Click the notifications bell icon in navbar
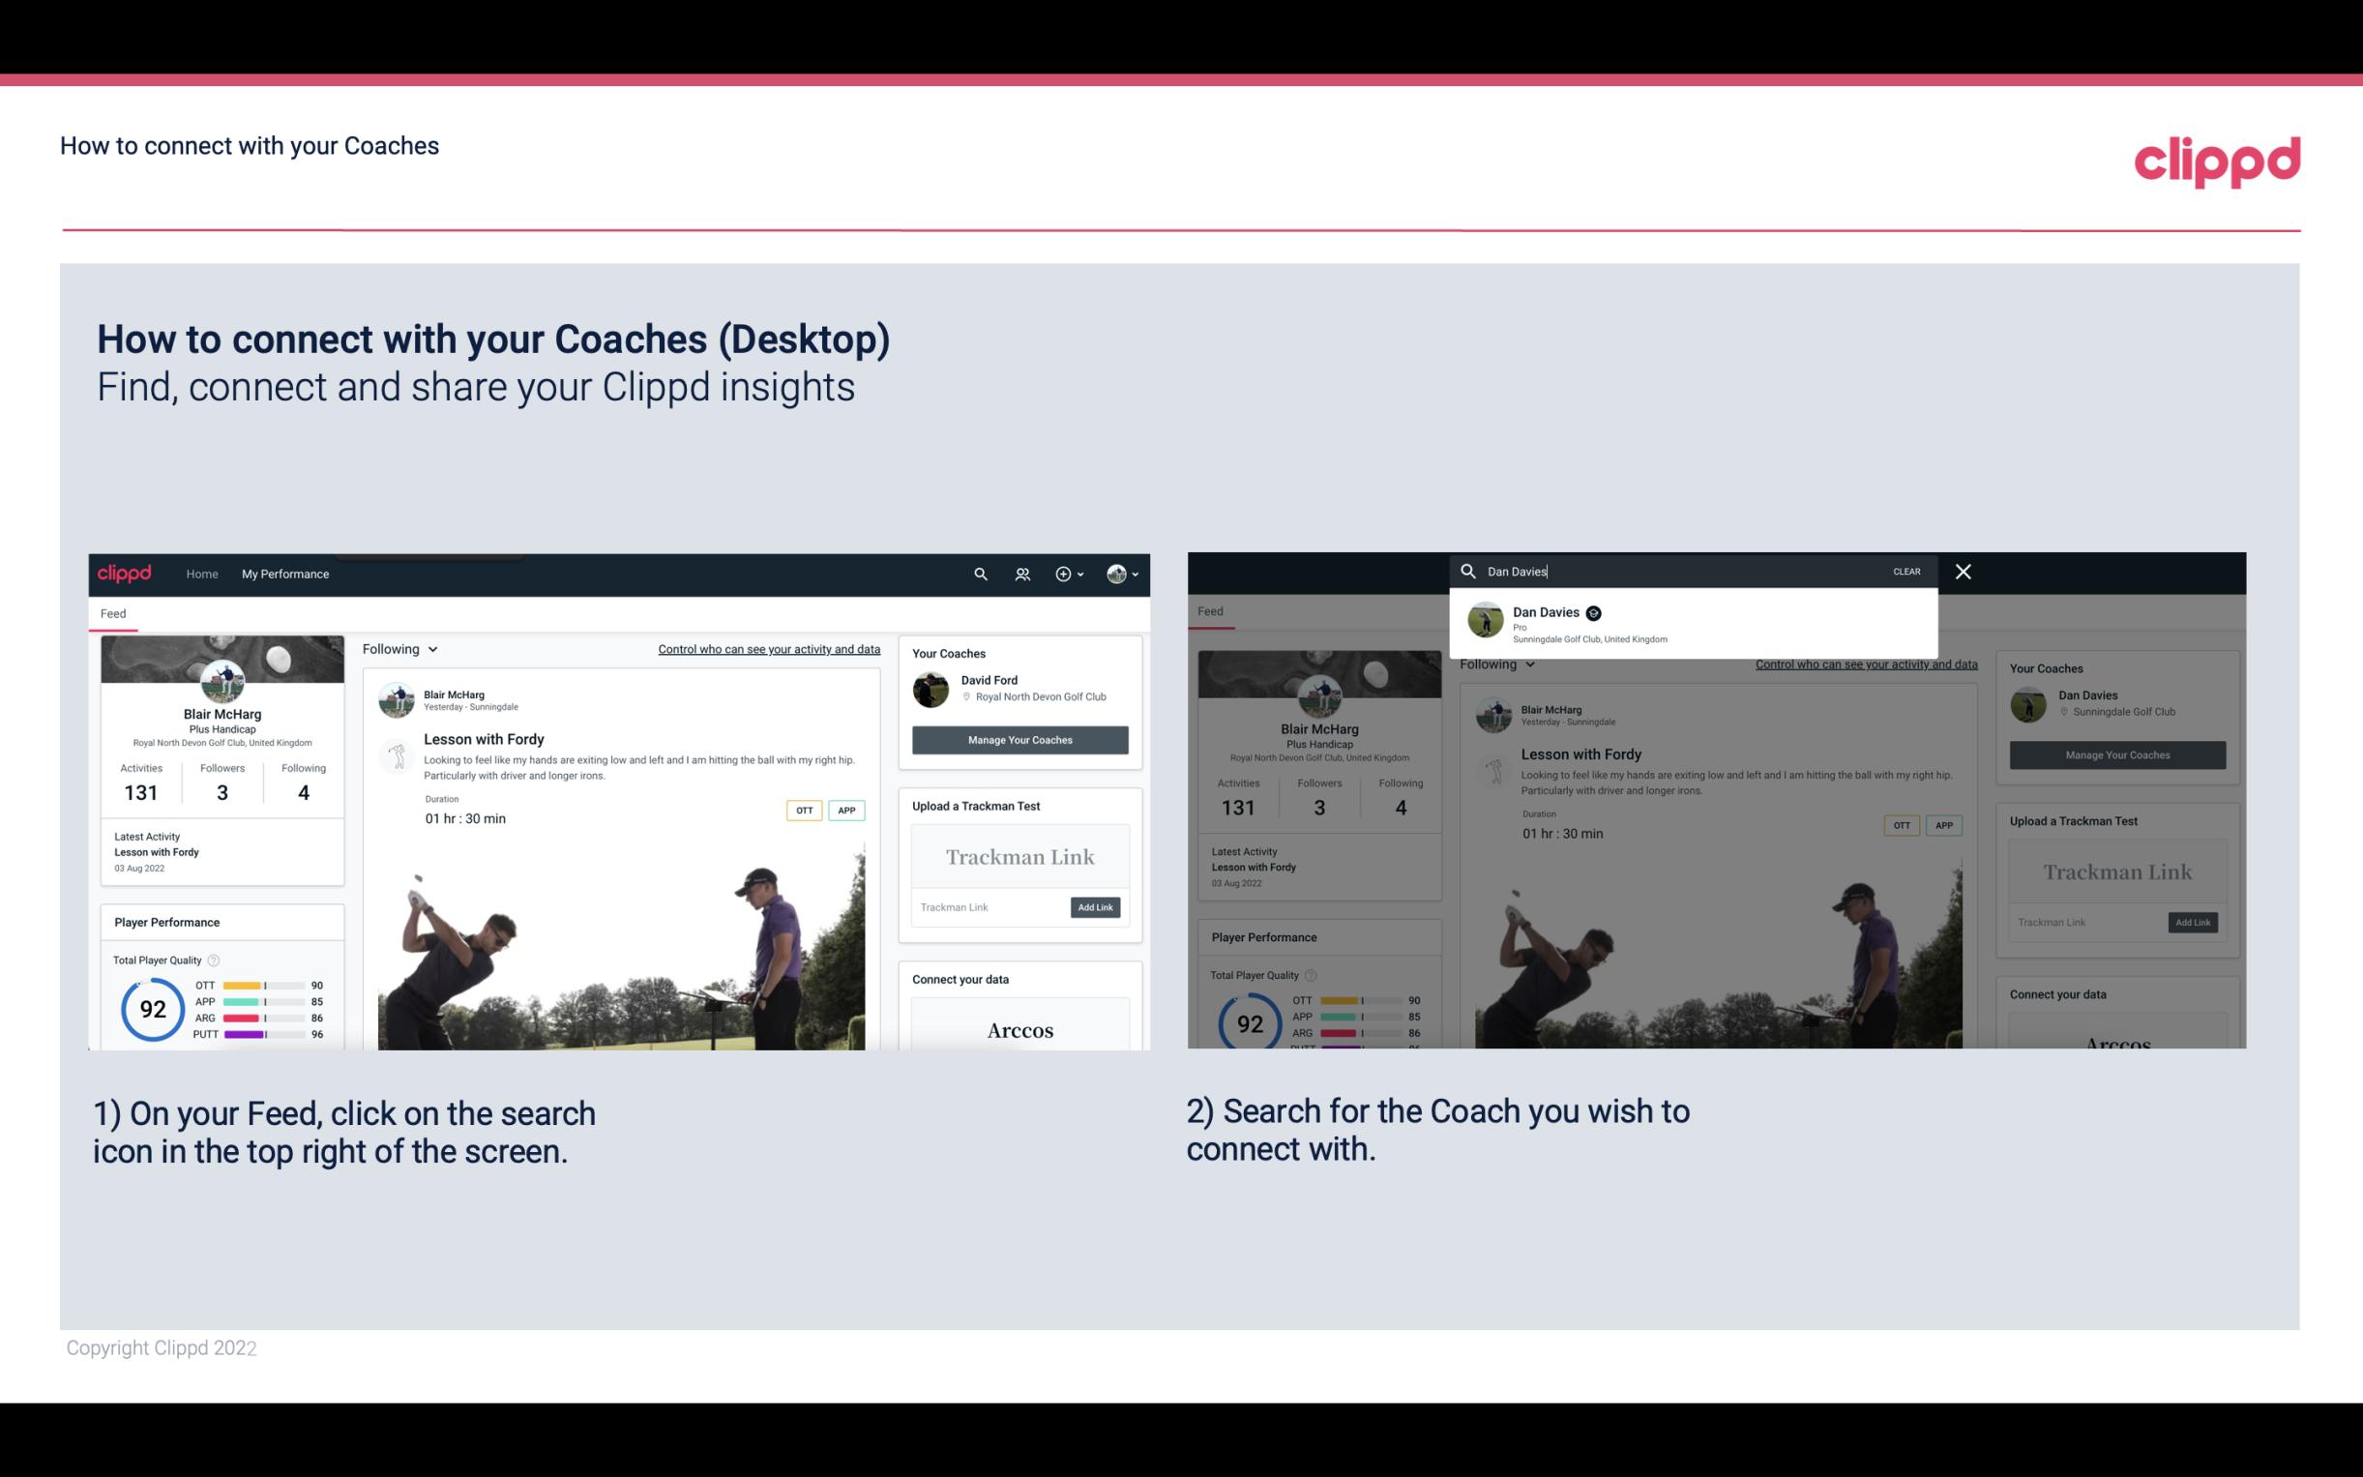The width and height of the screenshot is (2363, 1477). [x=1022, y=574]
